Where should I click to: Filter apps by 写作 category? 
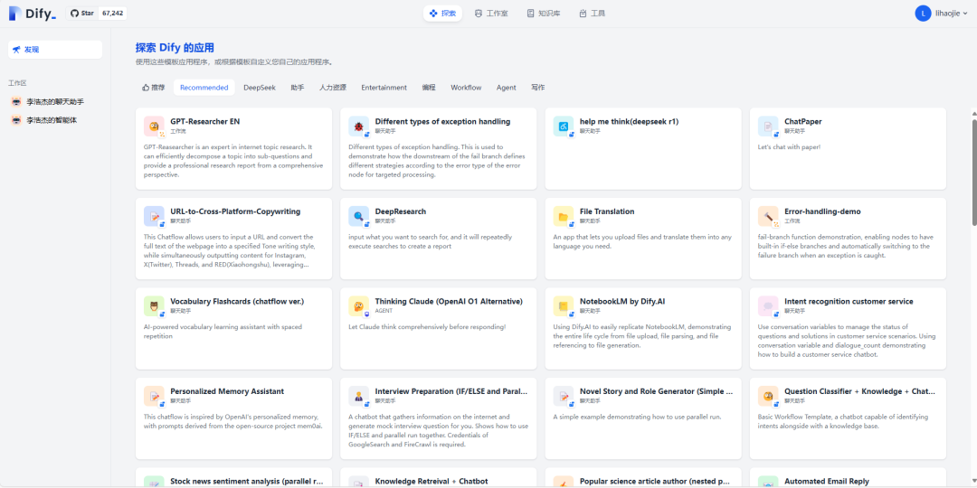click(x=537, y=88)
